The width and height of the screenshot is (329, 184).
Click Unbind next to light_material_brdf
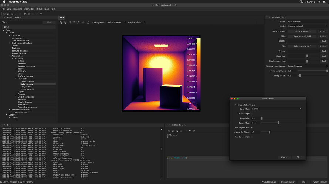coord(323,36)
